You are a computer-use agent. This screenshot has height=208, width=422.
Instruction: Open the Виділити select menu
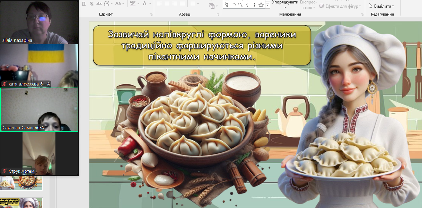tap(381, 6)
